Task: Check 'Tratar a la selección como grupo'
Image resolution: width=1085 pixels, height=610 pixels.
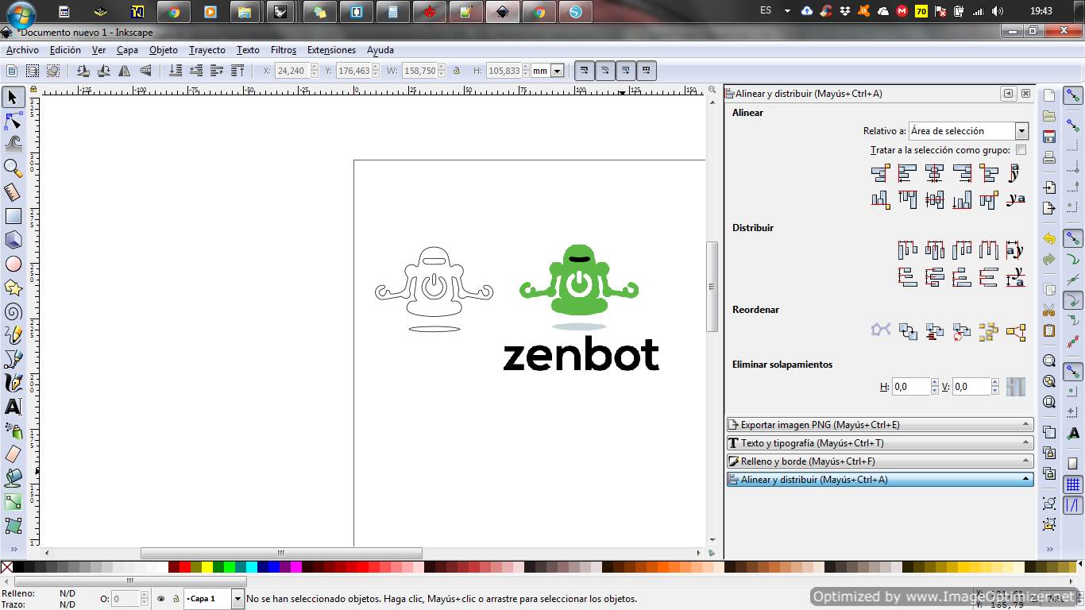Action: (x=1021, y=150)
